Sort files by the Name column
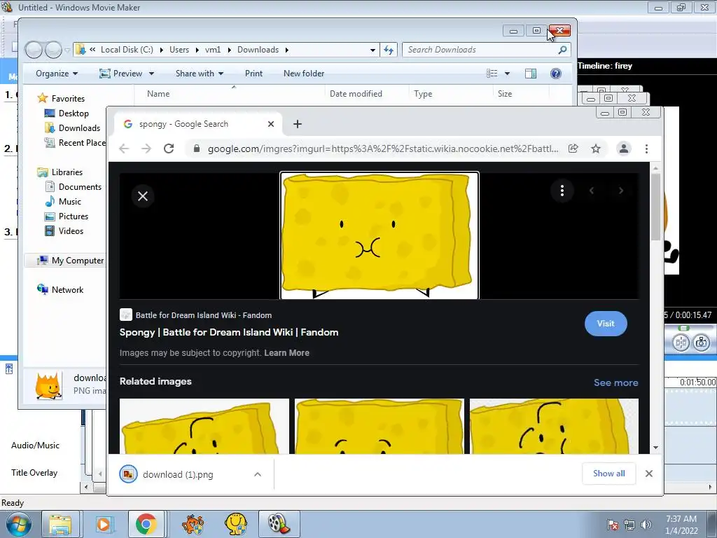 (158, 94)
